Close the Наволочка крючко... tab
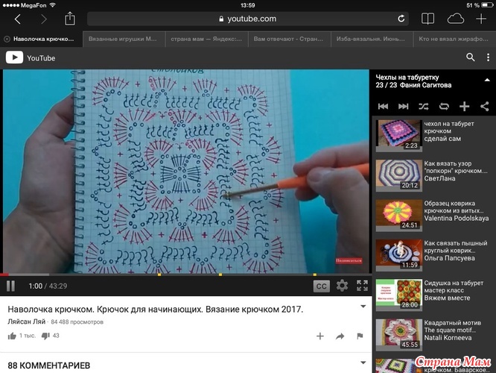Viewport: 496px width, 373px height. pos(7,39)
